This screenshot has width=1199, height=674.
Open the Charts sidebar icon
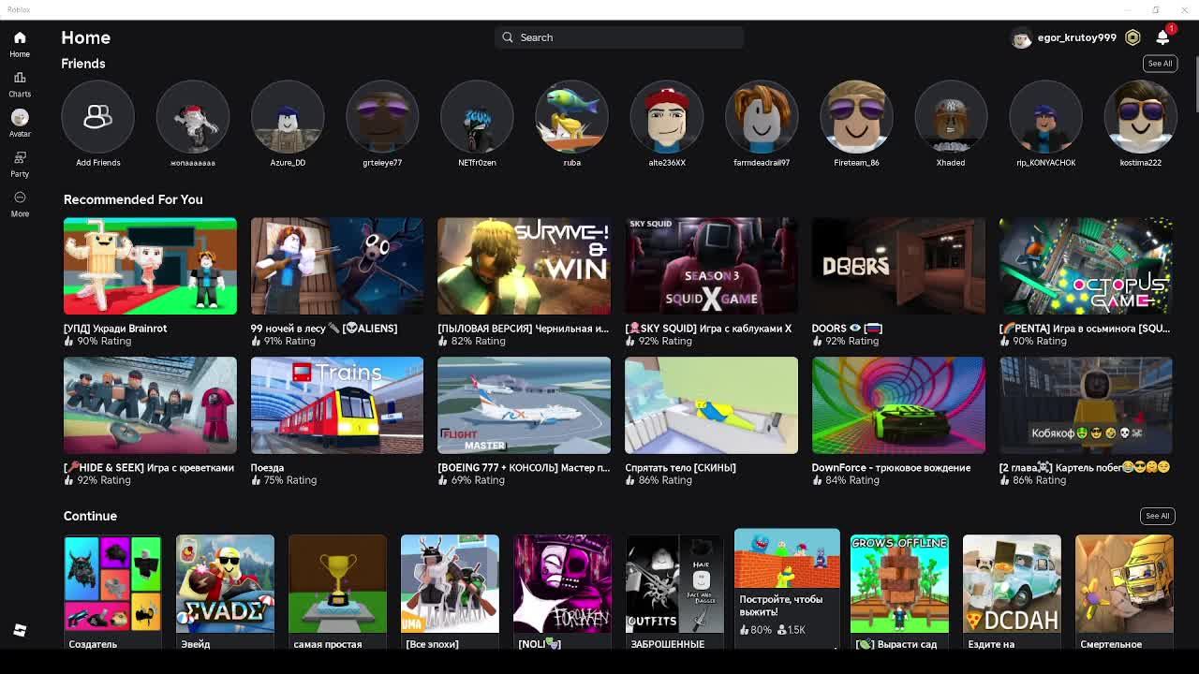pos(20,78)
